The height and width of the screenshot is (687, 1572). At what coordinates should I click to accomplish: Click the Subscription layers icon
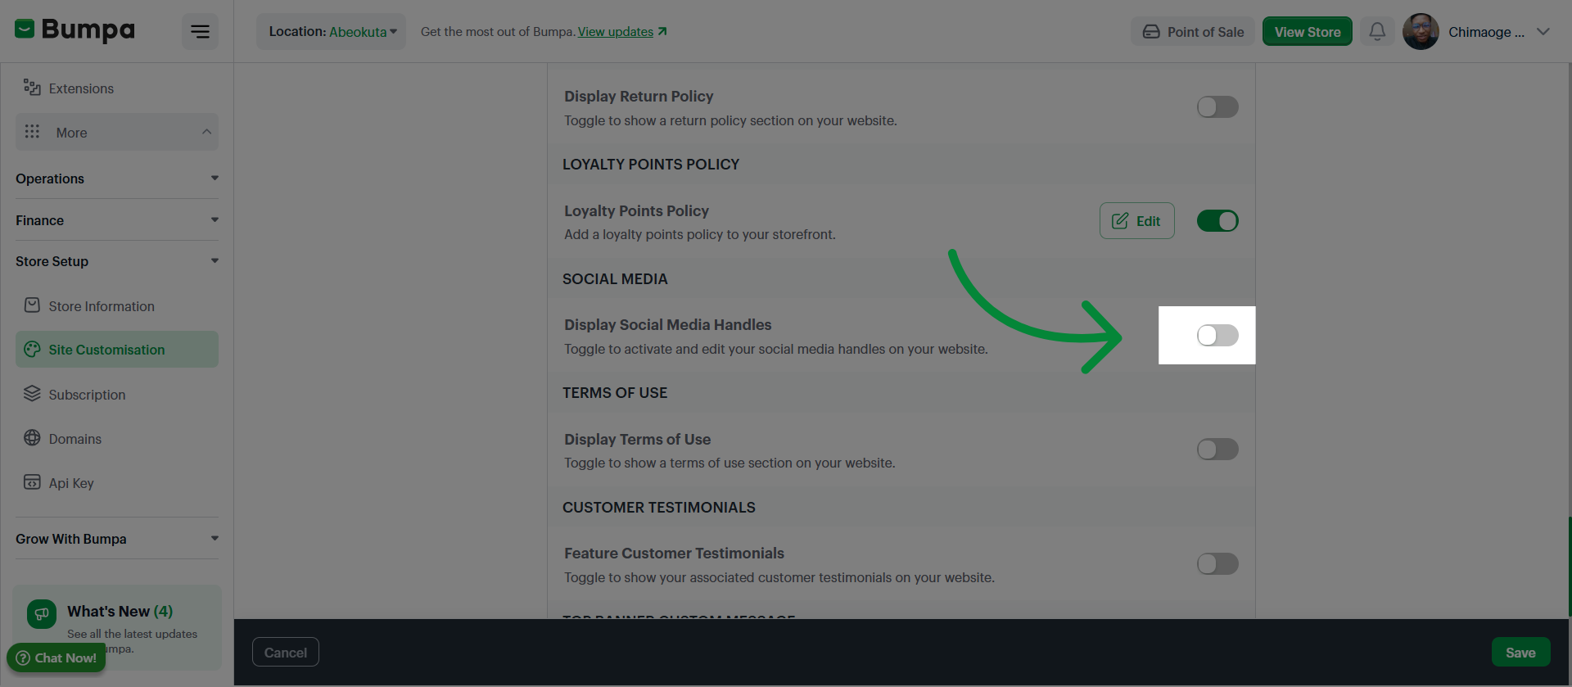[x=32, y=394]
